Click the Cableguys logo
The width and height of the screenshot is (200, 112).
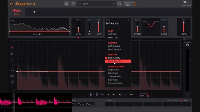click(x=186, y=3)
